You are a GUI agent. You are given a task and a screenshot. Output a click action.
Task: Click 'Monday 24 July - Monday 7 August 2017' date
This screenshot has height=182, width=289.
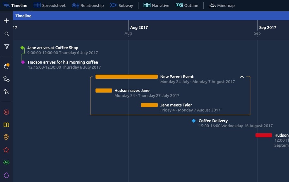click(x=198, y=82)
